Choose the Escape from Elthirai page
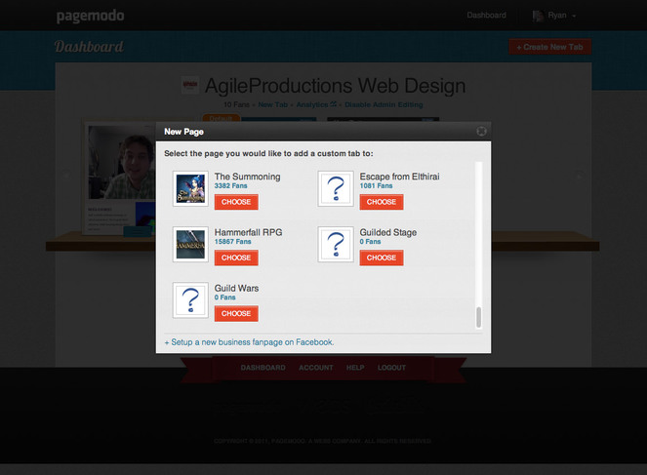 point(382,202)
